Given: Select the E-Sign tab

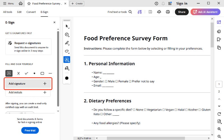Looking at the screenshot, I should point(44,12).
